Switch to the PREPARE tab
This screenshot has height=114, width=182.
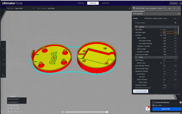click(81, 3)
